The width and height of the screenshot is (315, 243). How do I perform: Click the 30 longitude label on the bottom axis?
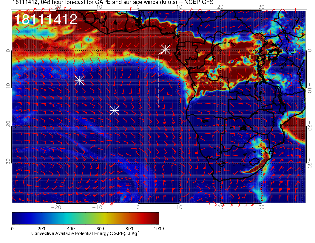coord(261,207)
